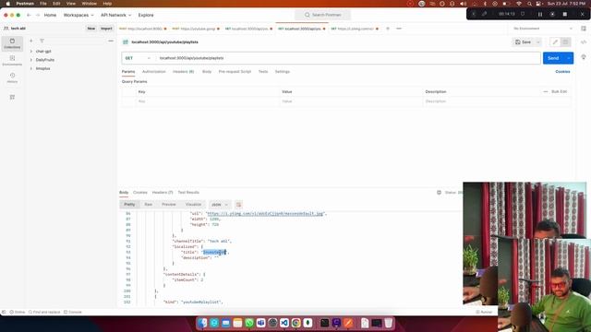Open the request Tests tab
The height and width of the screenshot is (332, 591).
click(262, 72)
